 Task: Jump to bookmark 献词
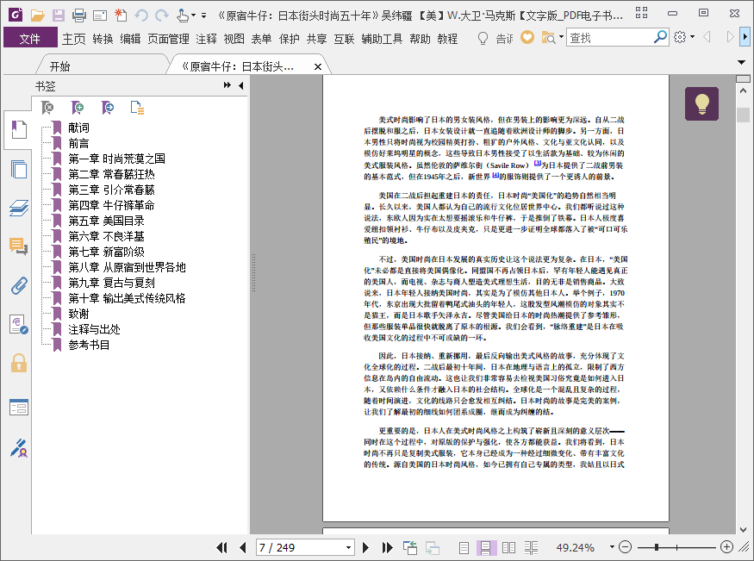(x=78, y=128)
